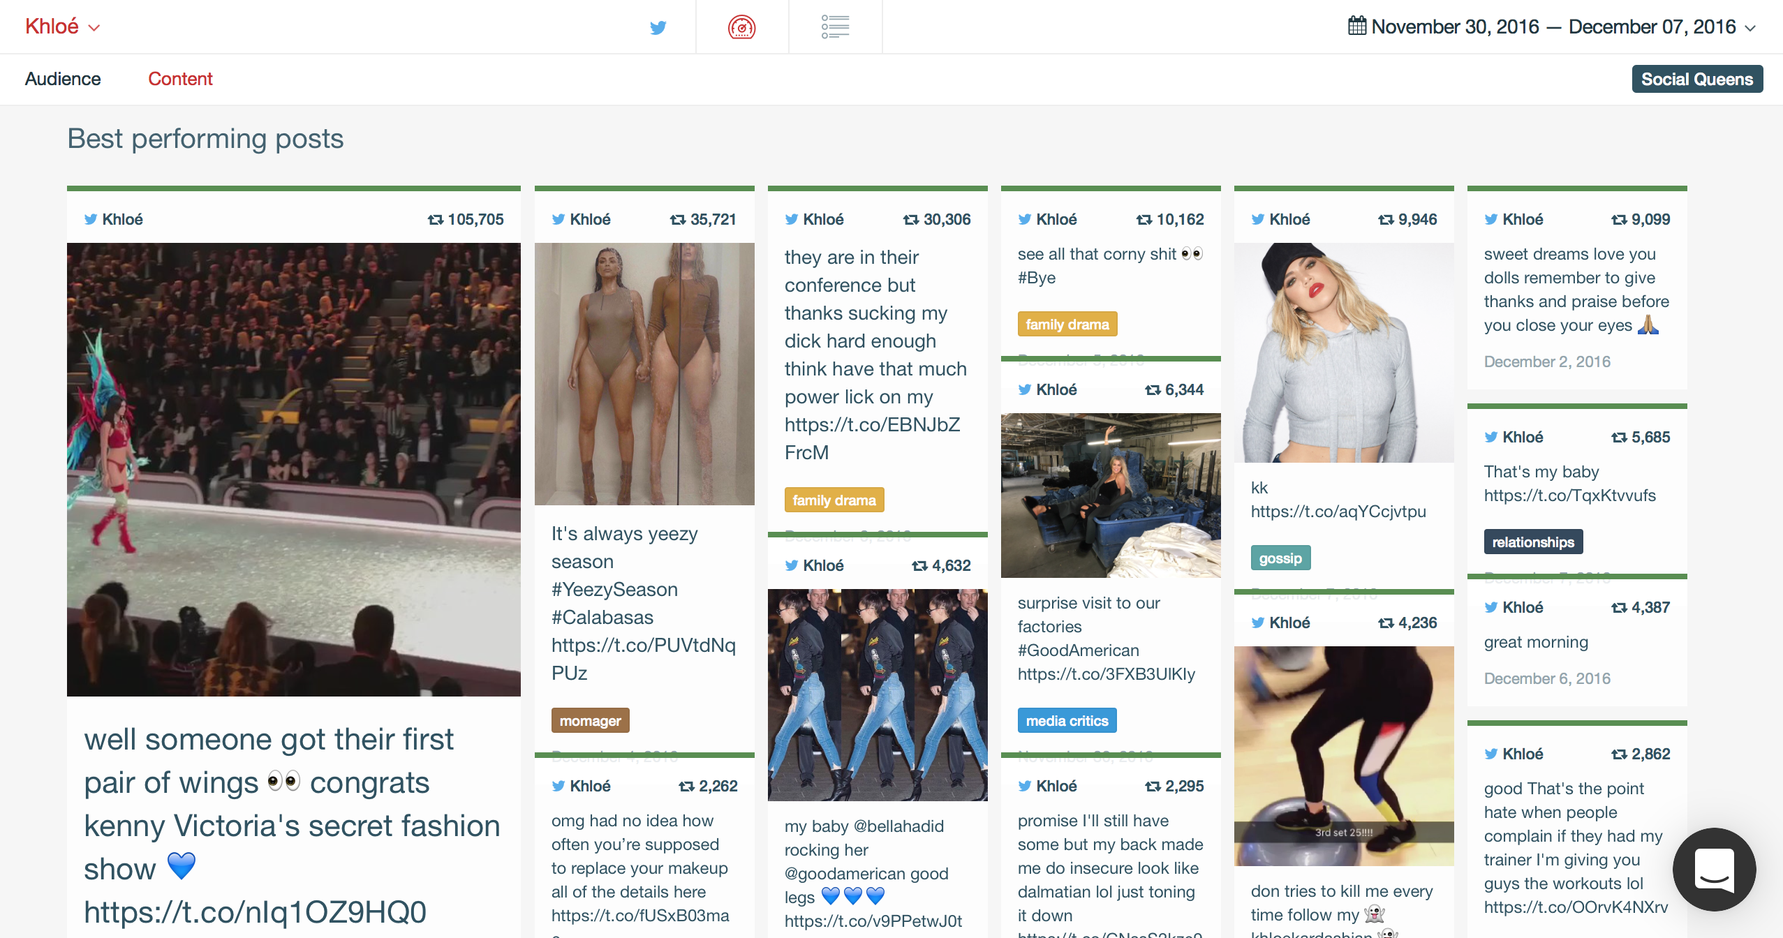
Task: Click the relationships tag
Action: pyautogui.click(x=1533, y=542)
